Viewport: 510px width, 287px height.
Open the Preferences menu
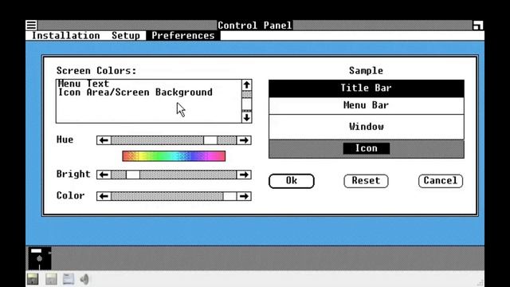pyautogui.click(x=183, y=35)
